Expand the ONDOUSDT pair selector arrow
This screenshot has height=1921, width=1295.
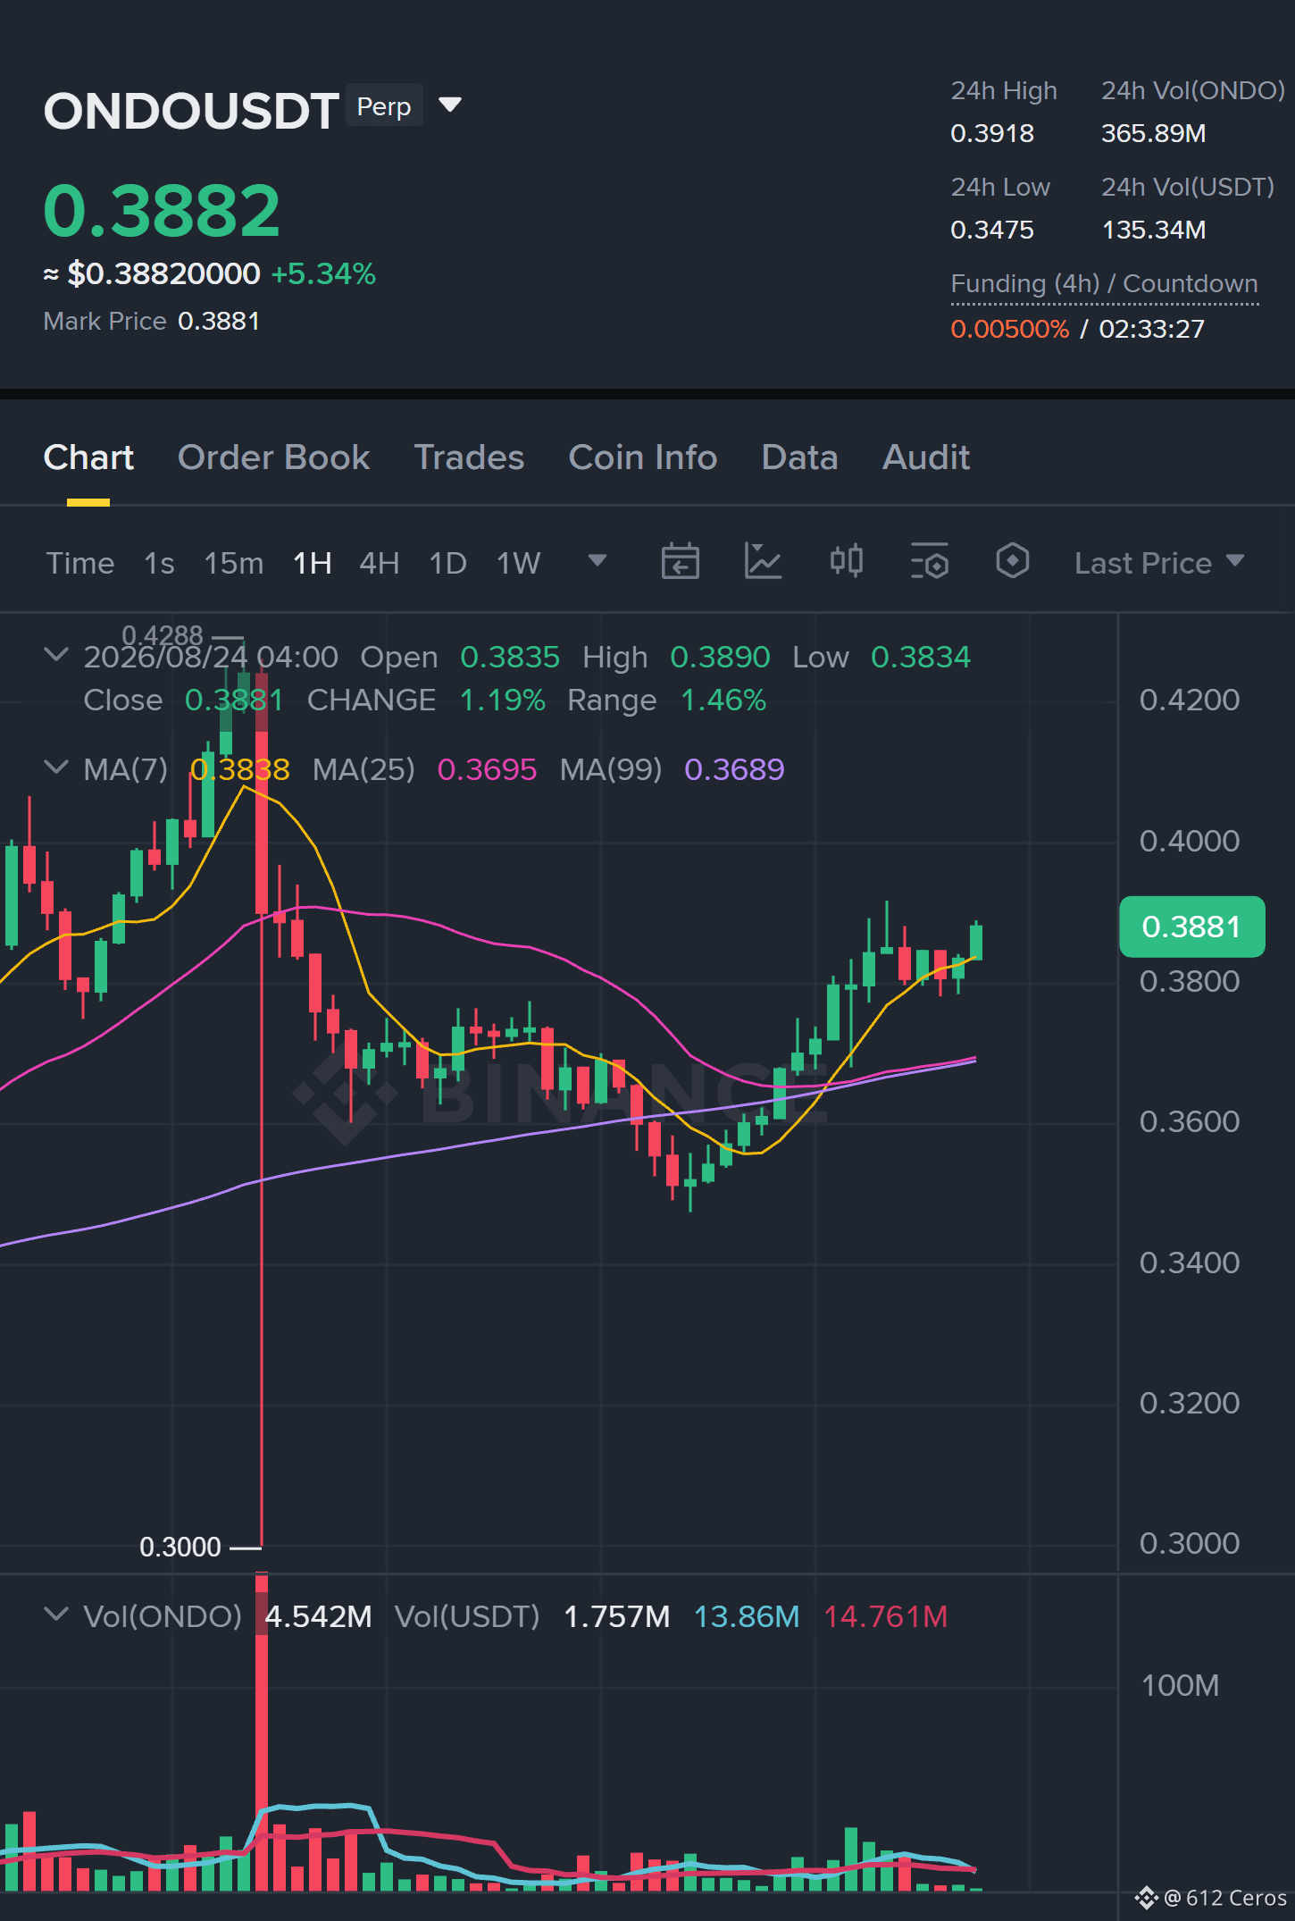coord(450,105)
